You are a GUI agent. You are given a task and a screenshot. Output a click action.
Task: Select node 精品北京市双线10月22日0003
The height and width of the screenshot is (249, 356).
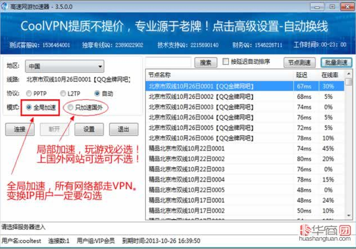pyautogui.click(x=245, y=170)
